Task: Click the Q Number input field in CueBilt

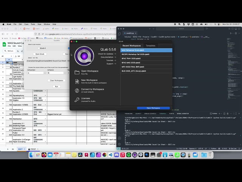Action: (36, 73)
